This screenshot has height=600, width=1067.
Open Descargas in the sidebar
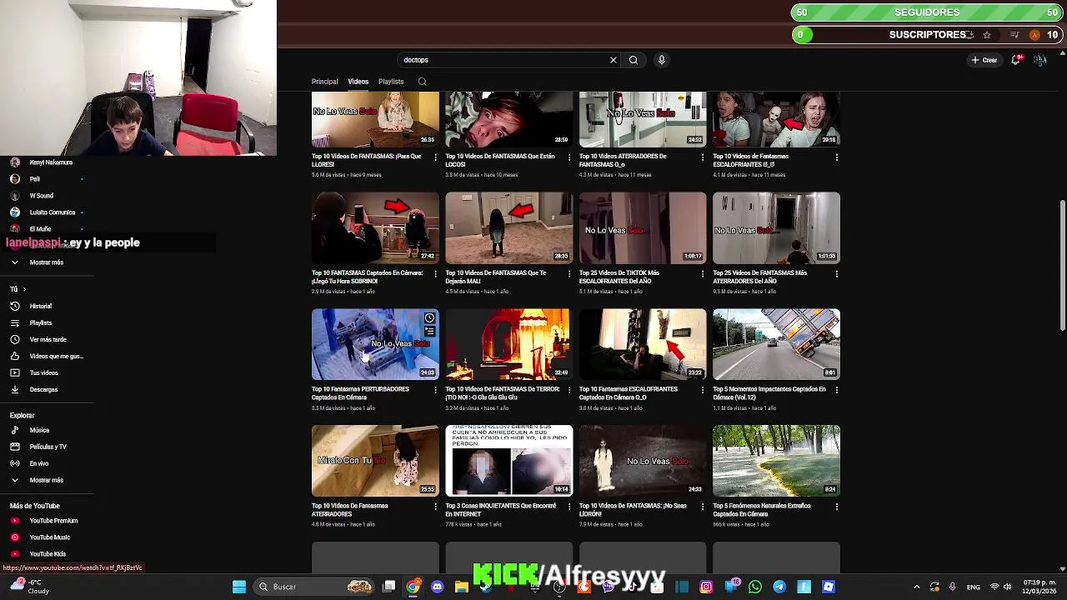coord(43,389)
